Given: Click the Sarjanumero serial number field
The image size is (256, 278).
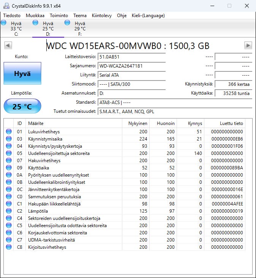Looking at the screenshot, I should coord(131,66).
